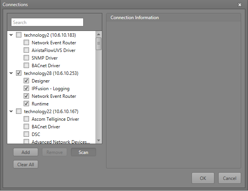Click the scroll up arrow in list
The image size is (248, 191).
click(98, 34)
